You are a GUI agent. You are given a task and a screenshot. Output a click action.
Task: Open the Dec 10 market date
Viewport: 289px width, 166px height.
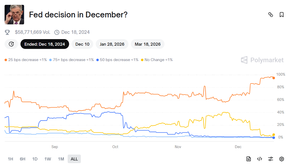(82, 44)
